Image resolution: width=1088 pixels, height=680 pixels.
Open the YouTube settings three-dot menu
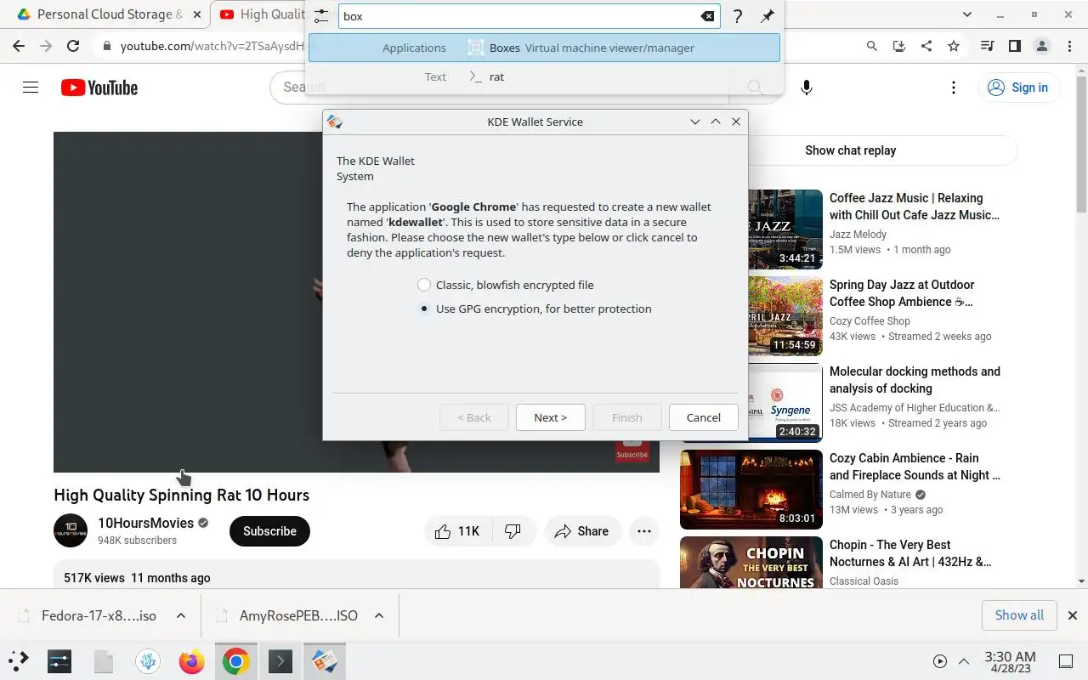pyautogui.click(x=954, y=88)
